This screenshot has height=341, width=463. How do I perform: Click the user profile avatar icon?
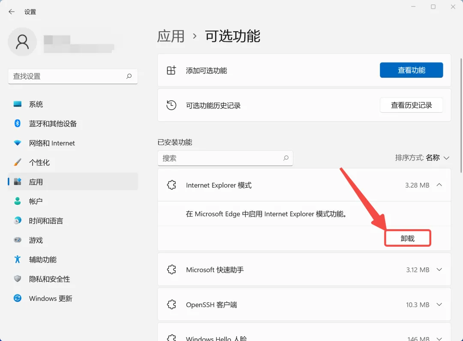22,42
